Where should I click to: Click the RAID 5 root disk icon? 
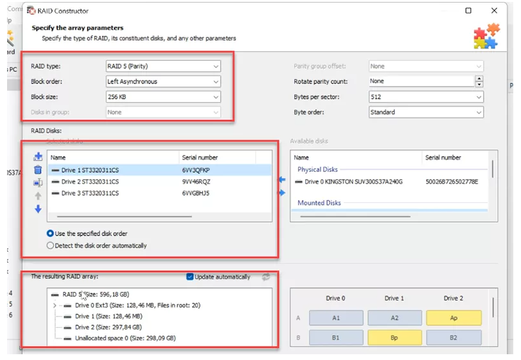(x=55, y=295)
